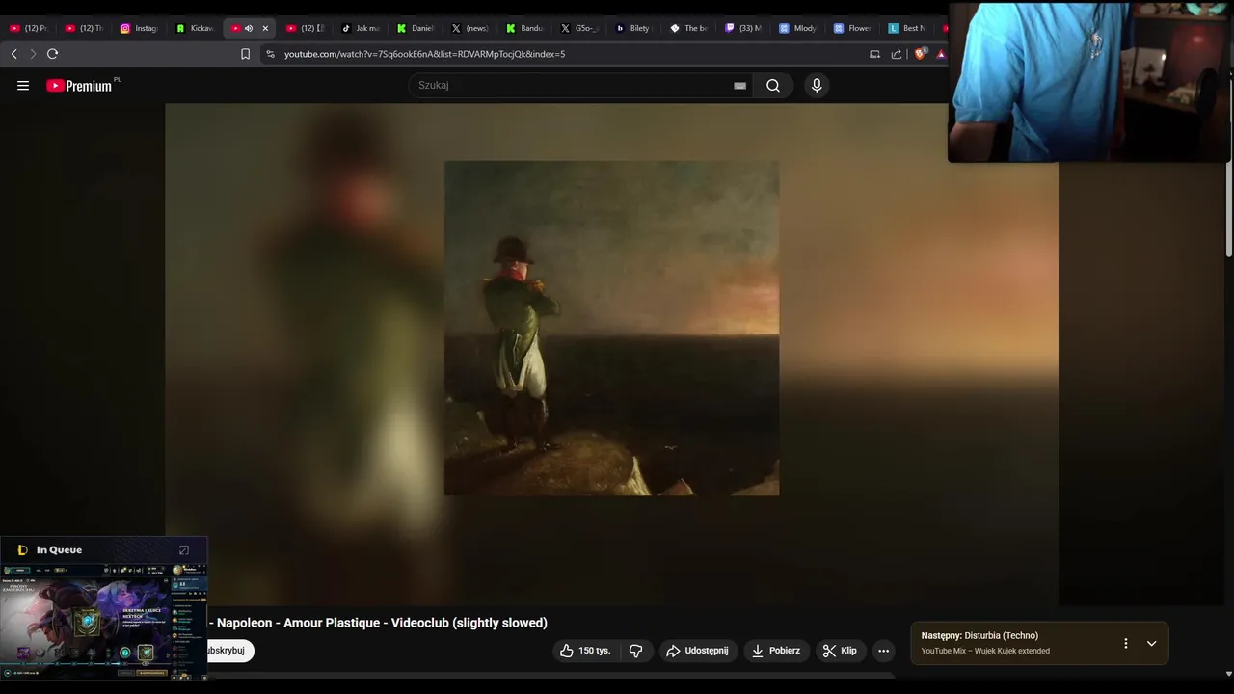Switch to the Daniel Kick tab
Viewport: 1234px width, 694px height.
[416, 28]
